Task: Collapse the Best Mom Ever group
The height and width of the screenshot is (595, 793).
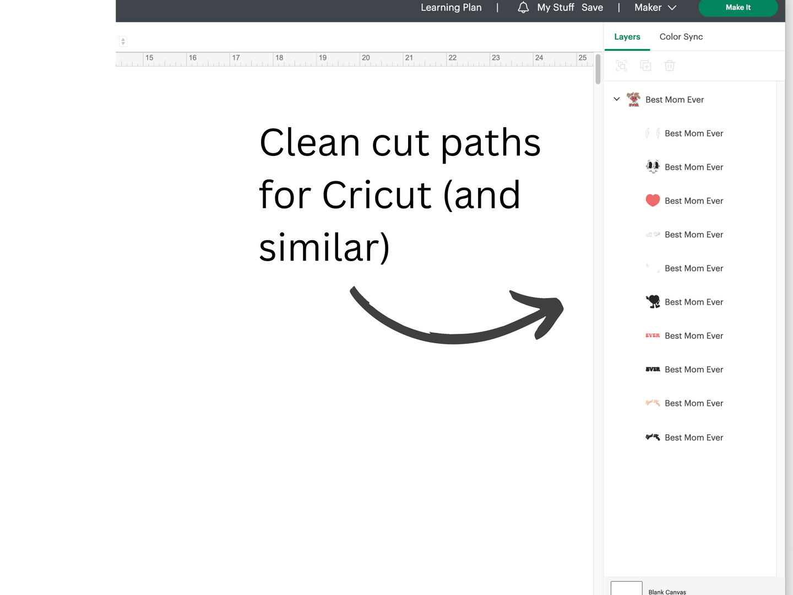Action: (617, 99)
